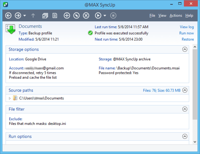This screenshot has height=154, width=200.
Task: Click 'If disconnected, retry 5 times' text
Action: pos(32,73)
